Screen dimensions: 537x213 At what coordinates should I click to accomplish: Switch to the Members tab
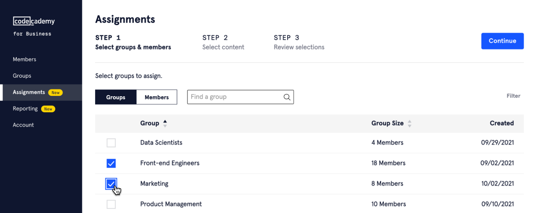tap(156, 97)
